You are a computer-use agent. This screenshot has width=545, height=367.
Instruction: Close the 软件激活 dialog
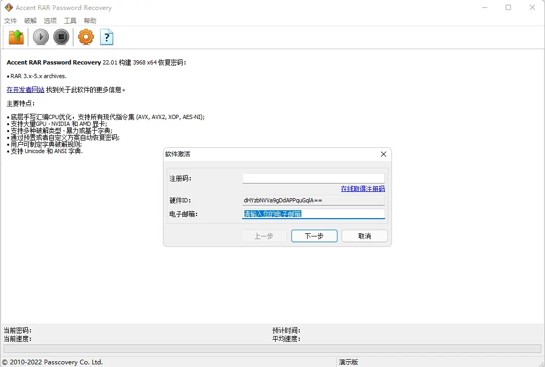tap(384, 154)
